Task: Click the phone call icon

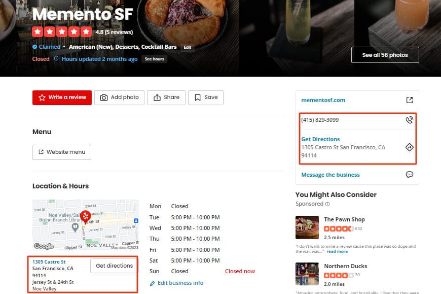Action: tap(410, 120)
